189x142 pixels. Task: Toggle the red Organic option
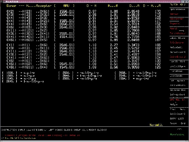[175, 24]
